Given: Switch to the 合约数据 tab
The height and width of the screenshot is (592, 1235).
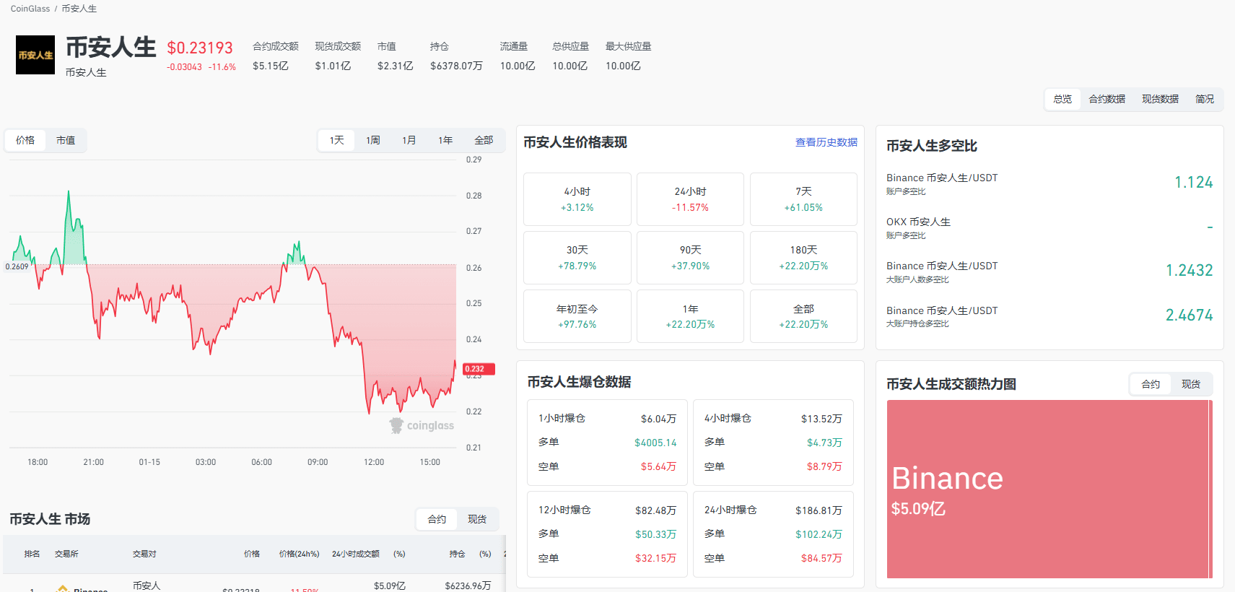Looking at the screenshot, I should 1107,99.
